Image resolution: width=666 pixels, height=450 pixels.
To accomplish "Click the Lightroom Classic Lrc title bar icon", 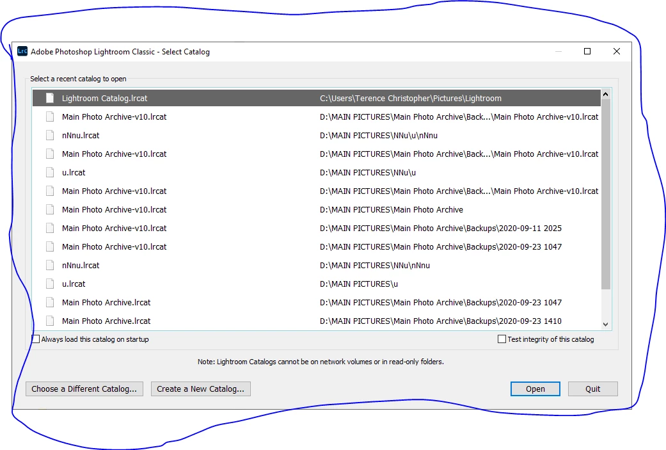I will [22, 51].
